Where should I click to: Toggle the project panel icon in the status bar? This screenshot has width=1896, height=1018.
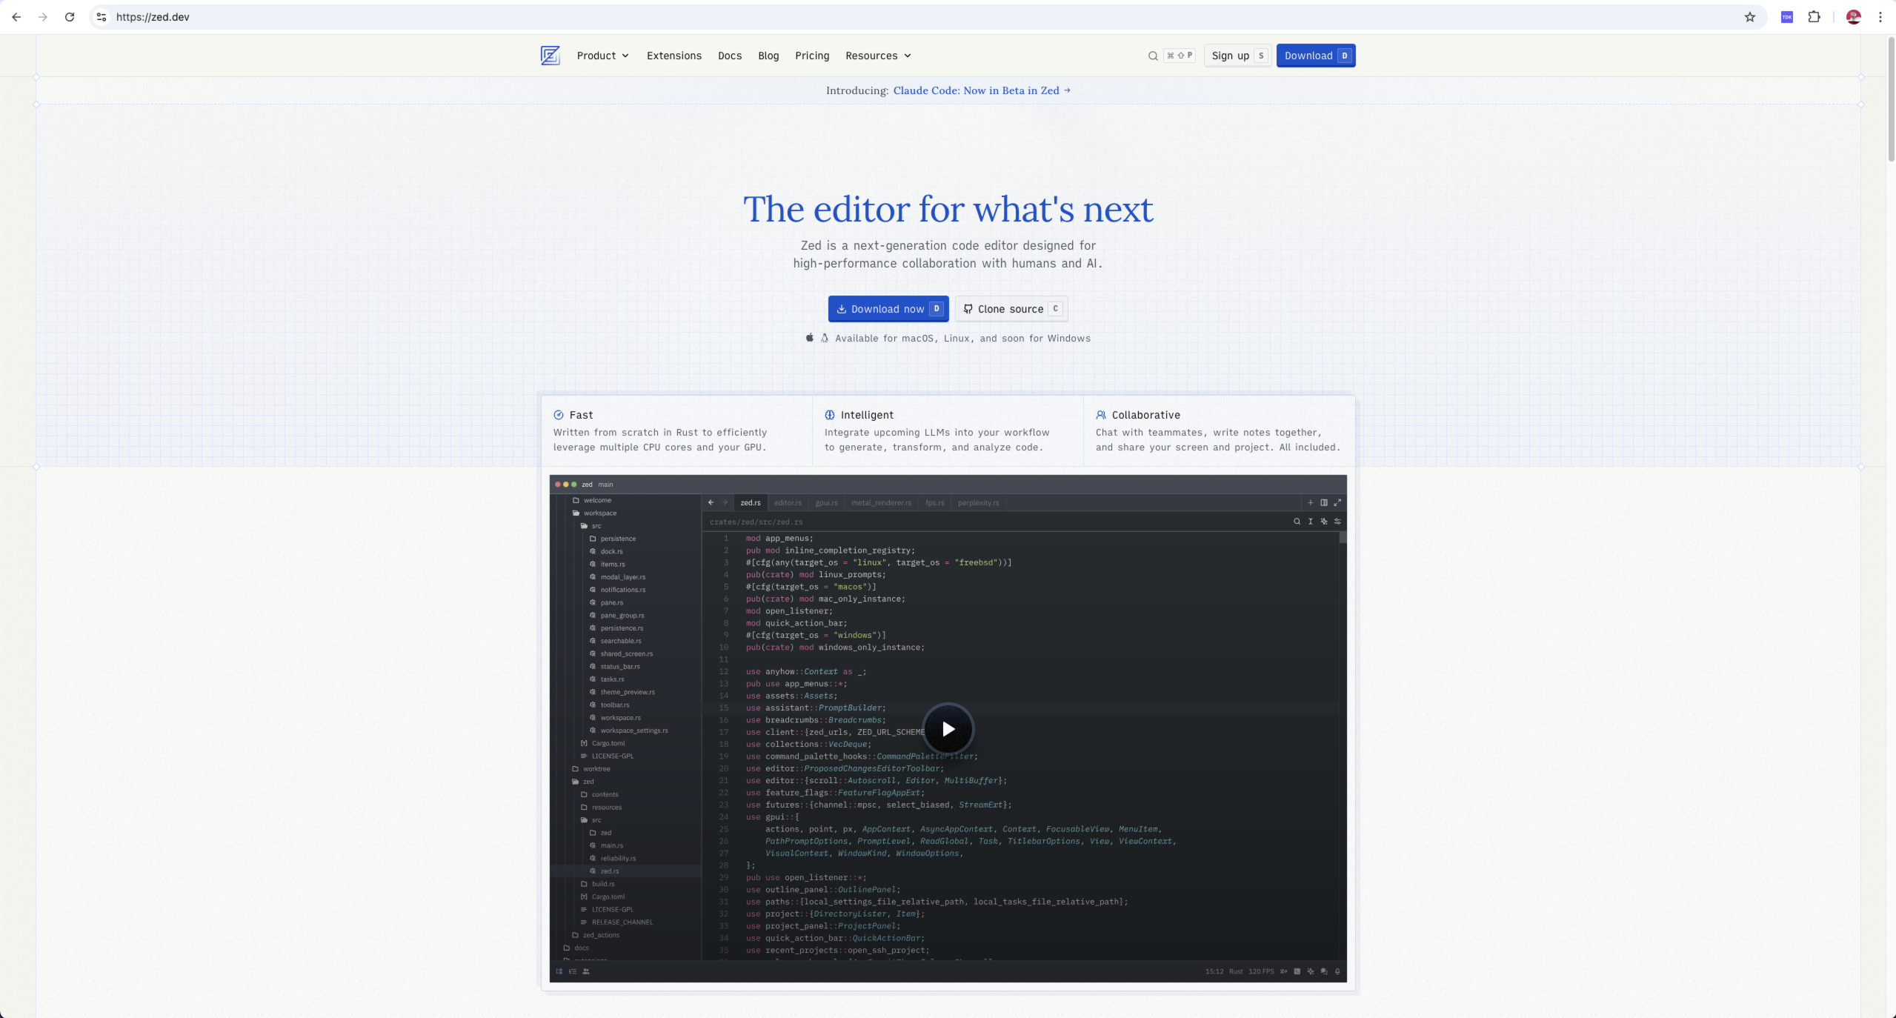[559, 971]
